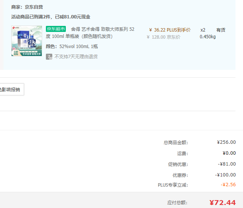
Task: Select the 总商品金额 label
Action: 176,142
